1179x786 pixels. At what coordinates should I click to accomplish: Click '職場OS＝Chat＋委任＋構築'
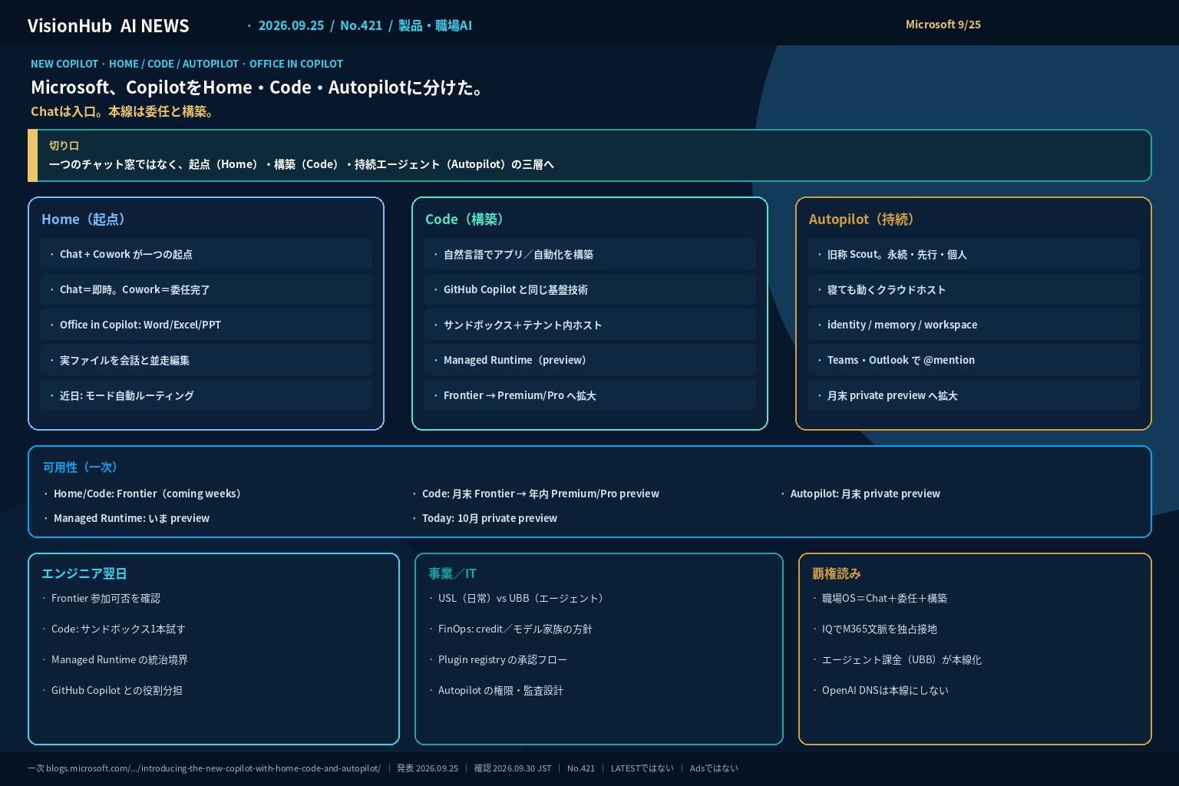[x=884, y=598]
